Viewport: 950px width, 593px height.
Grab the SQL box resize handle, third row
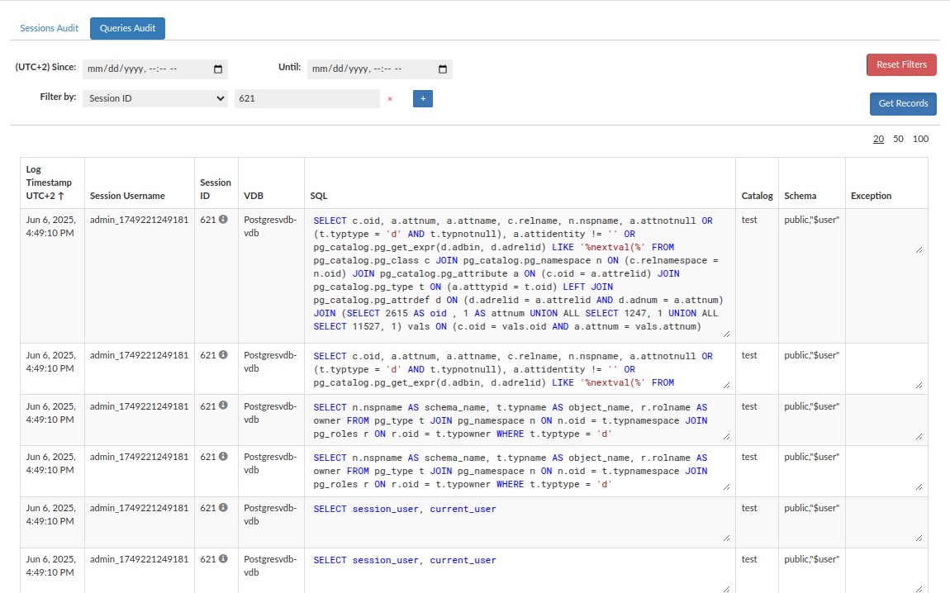pyautogui.click(x=726, y=436)
